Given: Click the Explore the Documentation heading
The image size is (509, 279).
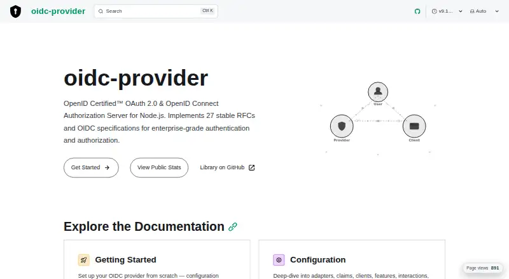Looking at the screenshot, I should point(144,226).
